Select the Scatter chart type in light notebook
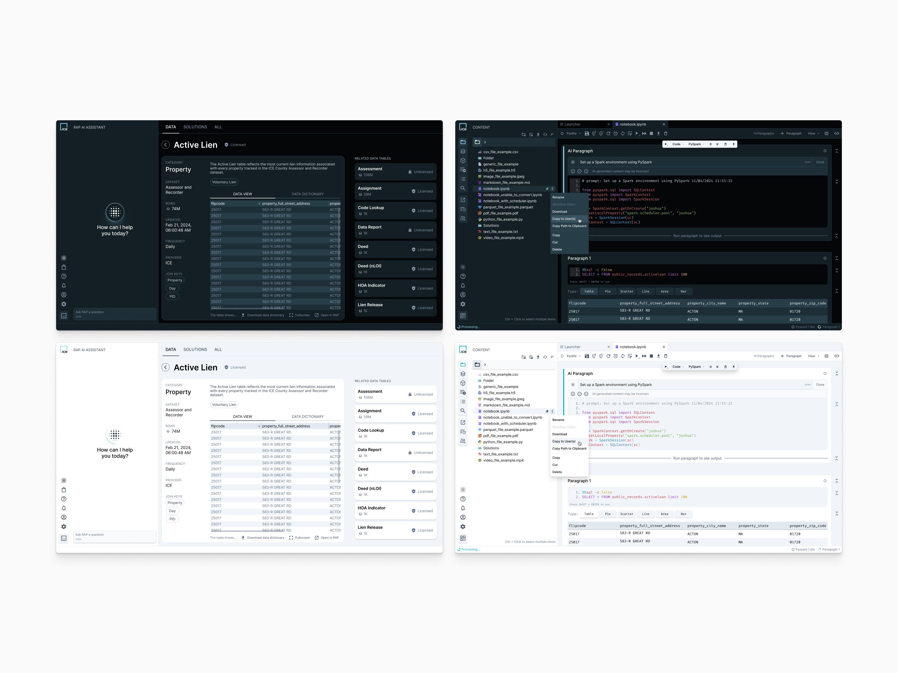This screenshot has height=673, width=898. point(626,514)
